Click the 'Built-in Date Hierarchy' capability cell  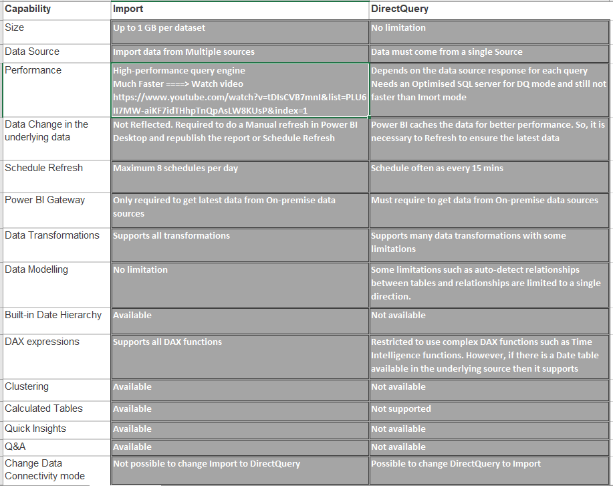(55, 320)
